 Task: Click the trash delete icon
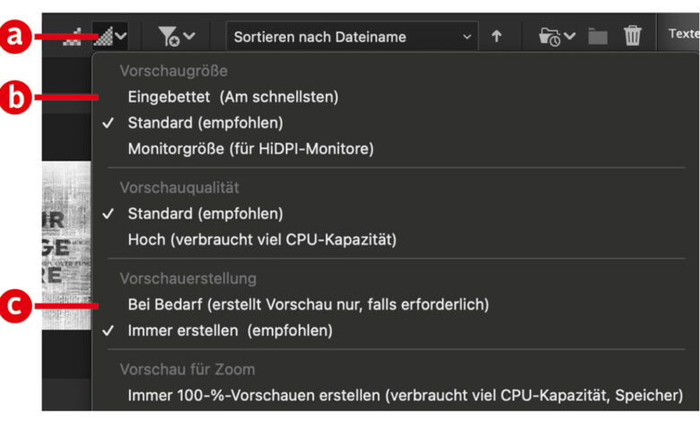pos(633,37)
